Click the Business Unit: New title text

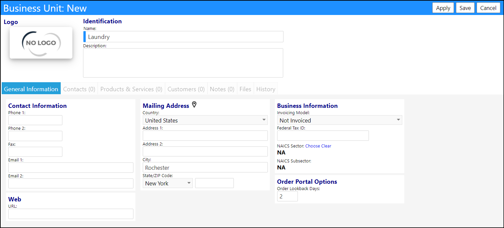(x=45, y=8)
